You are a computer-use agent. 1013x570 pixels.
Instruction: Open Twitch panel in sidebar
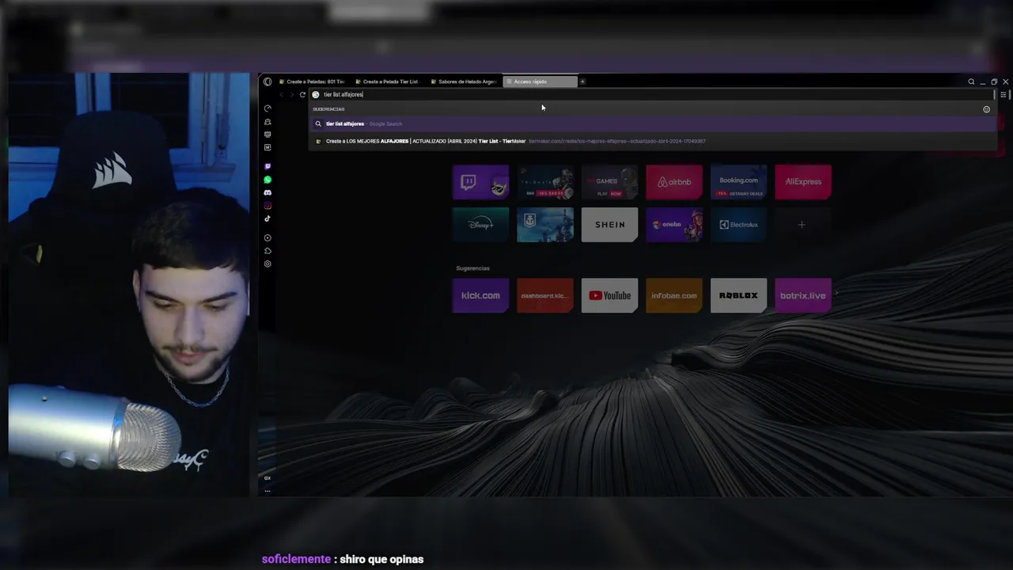267,166
